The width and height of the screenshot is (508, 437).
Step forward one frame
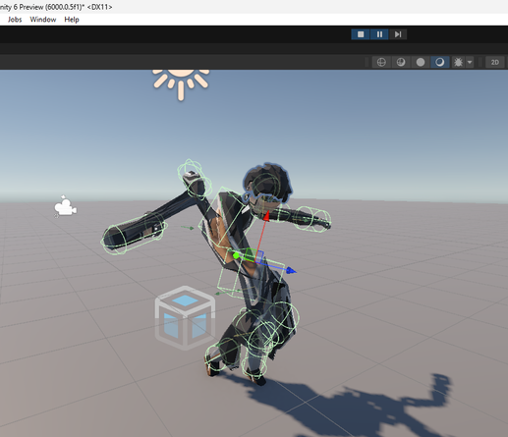398,34
